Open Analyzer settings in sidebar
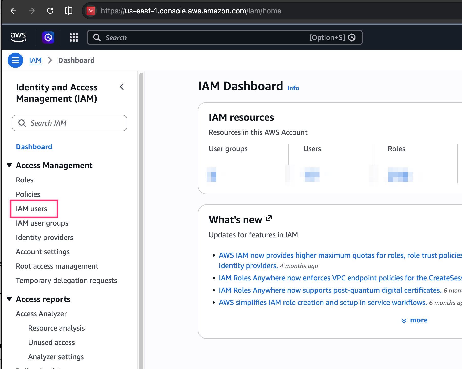This screenshot has height=369, width=462. pos(56,357)
